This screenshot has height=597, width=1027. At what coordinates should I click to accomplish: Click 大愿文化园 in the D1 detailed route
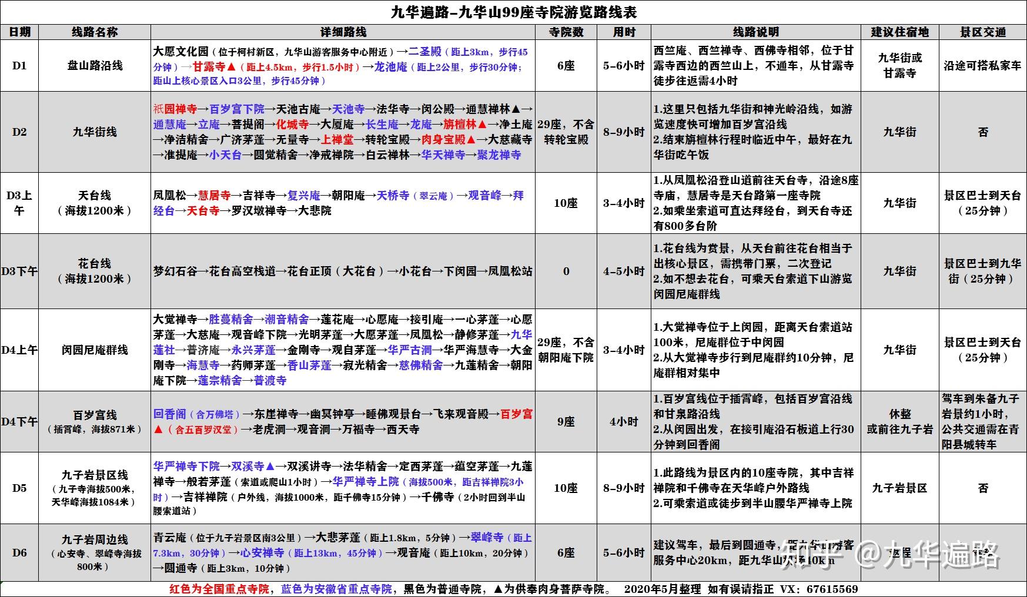point(181,51)
